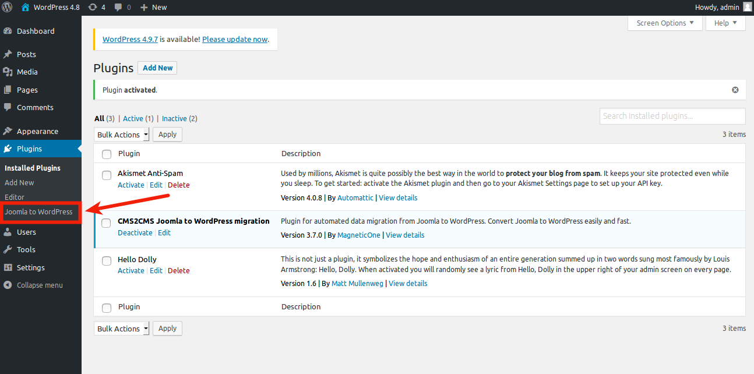
Task: Open the Automattic author link
Action: (355, 197)
